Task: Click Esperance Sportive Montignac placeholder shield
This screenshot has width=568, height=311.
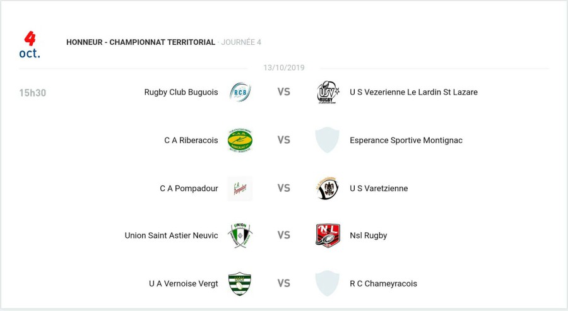Action: click(x=328, y=140)
